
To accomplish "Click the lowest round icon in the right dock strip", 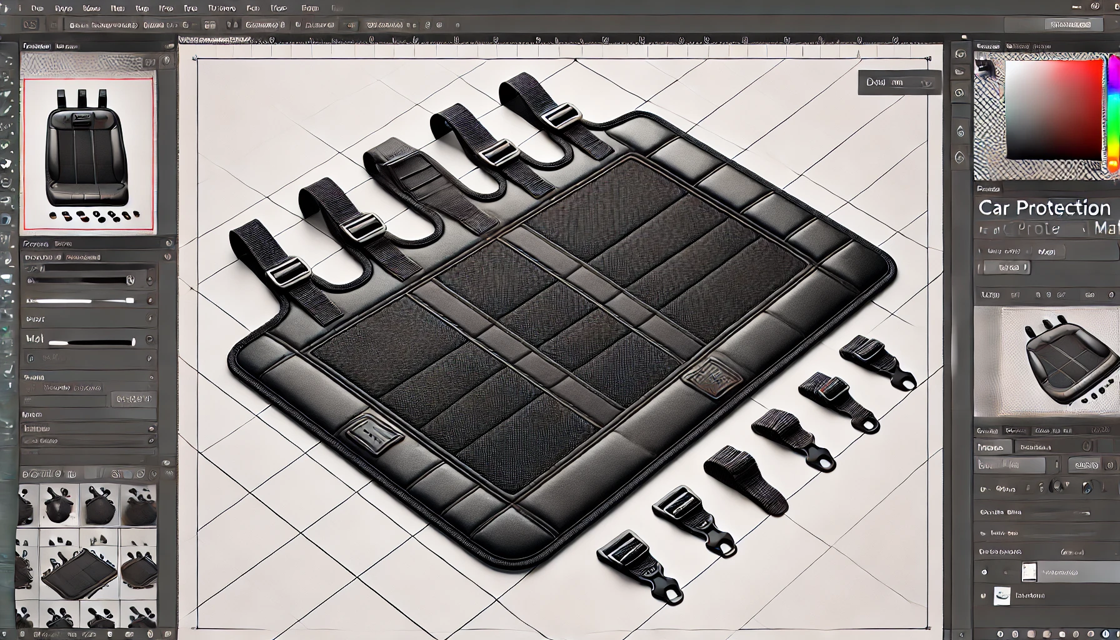I will pos(960,157).
